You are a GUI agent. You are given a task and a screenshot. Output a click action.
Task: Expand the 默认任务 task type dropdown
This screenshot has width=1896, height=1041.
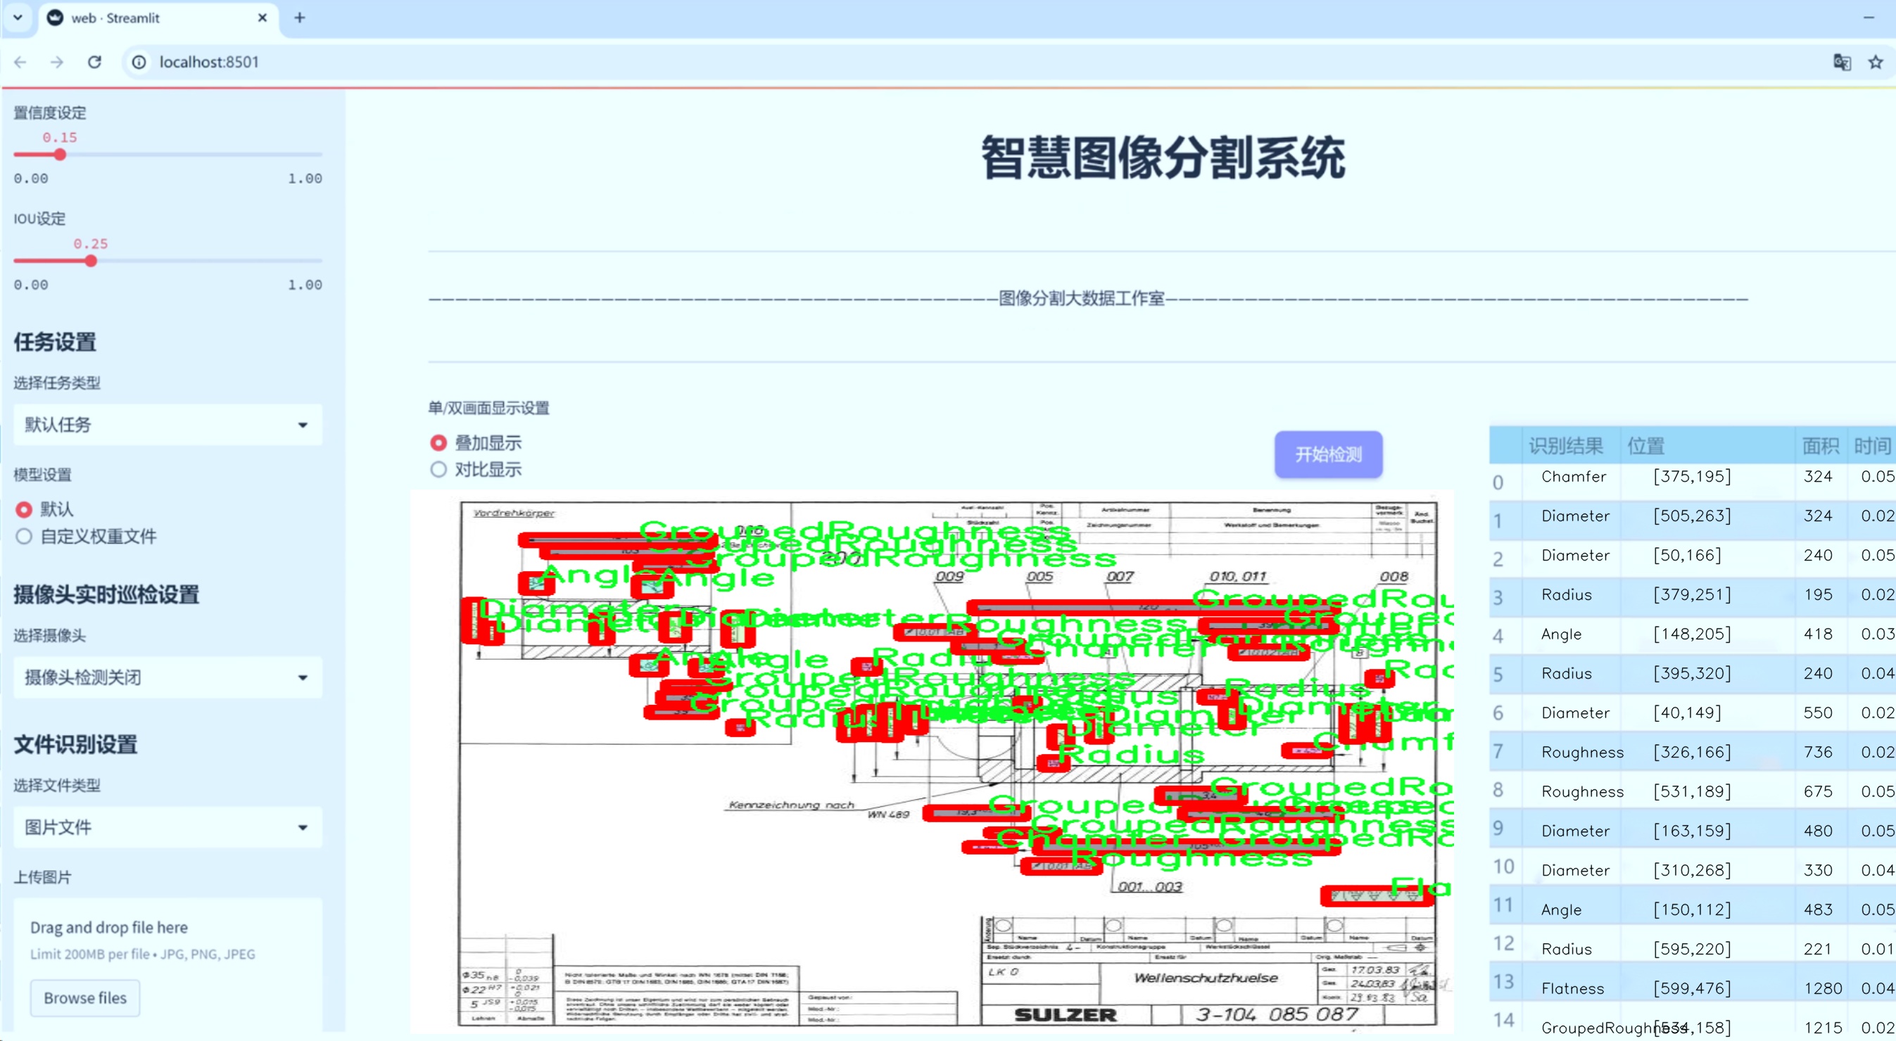168,425
